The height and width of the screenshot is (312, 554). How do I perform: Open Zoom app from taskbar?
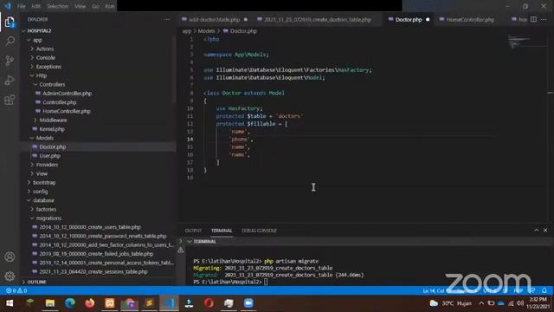tap(248, 303)
